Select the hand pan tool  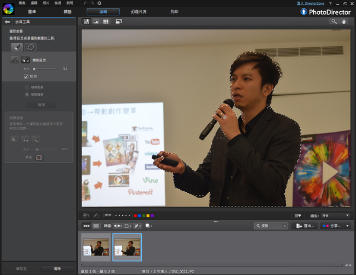point(346,21)
